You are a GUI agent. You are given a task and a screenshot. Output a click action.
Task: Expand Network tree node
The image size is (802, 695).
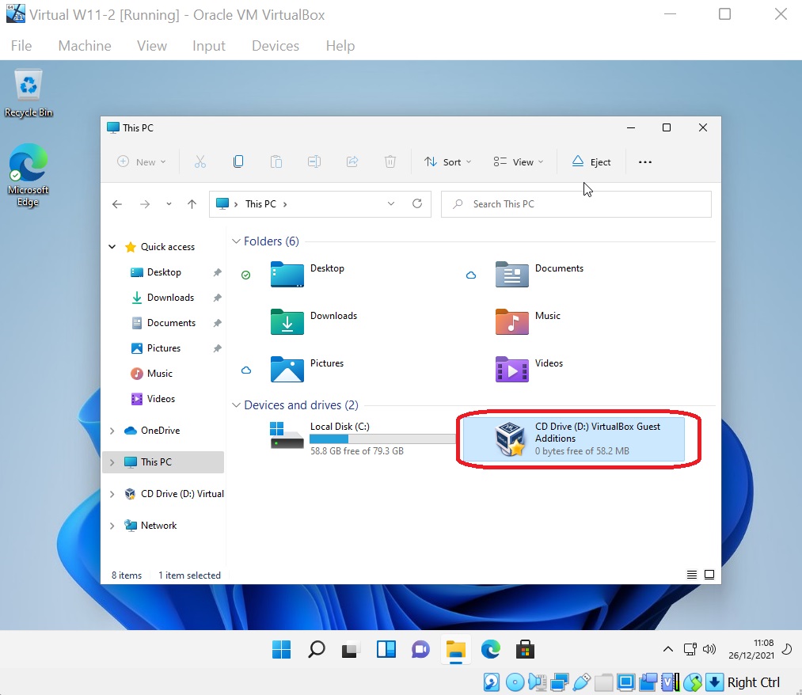click(112, 526)
